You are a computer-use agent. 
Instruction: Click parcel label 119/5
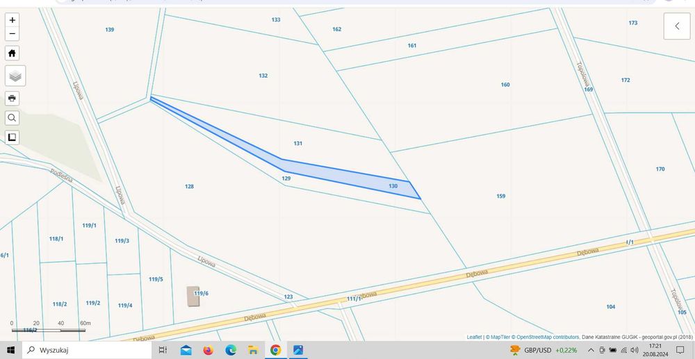(156, 279)
